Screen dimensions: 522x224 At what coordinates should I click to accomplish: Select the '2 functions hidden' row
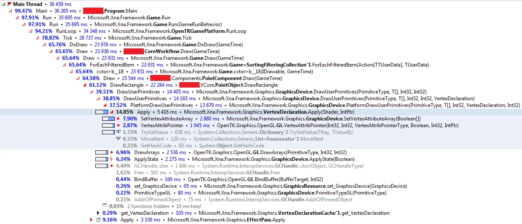click(261, 206)
